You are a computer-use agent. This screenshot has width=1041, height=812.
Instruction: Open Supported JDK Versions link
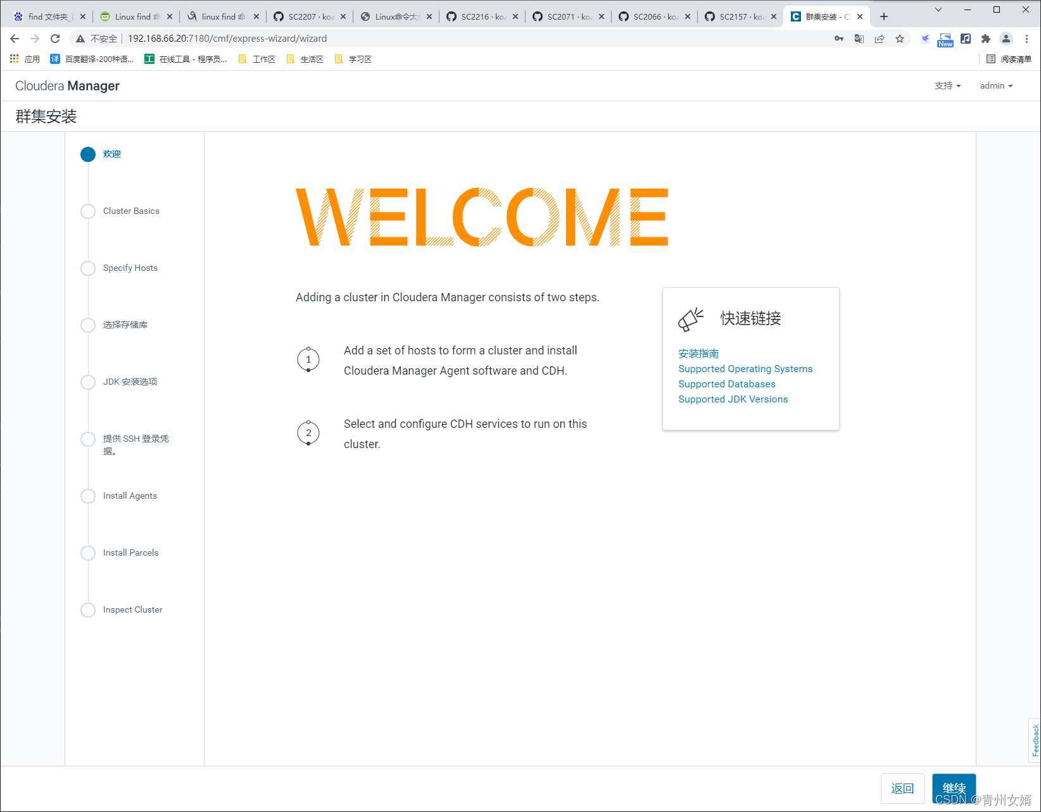click(x=733, y=399)
